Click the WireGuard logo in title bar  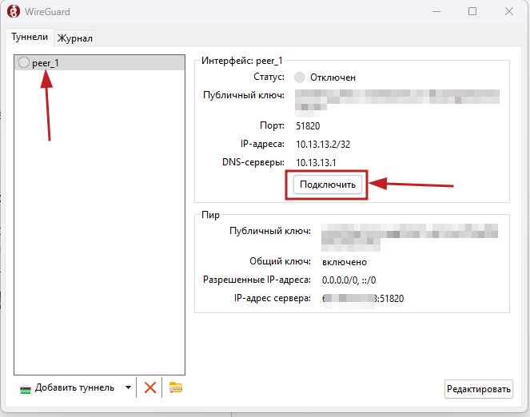point(14,11)
